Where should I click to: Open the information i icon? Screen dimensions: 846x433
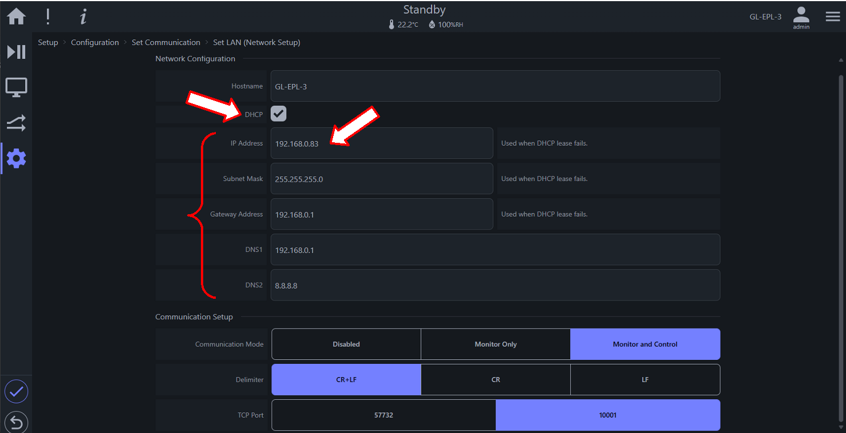[x=83, y=17]
